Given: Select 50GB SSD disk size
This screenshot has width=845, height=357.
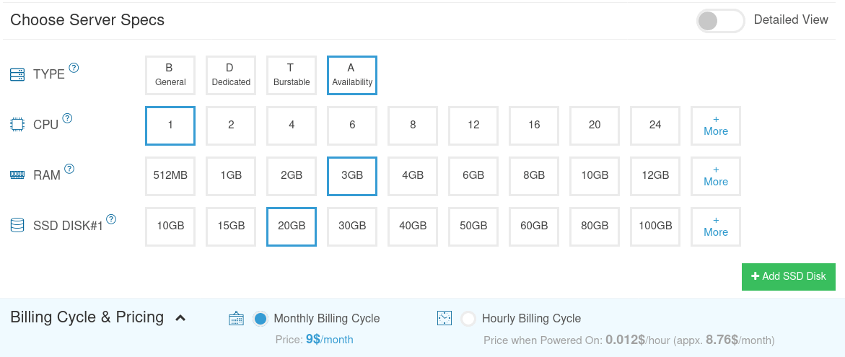Looking at the screenshot, I should [473, 226].
